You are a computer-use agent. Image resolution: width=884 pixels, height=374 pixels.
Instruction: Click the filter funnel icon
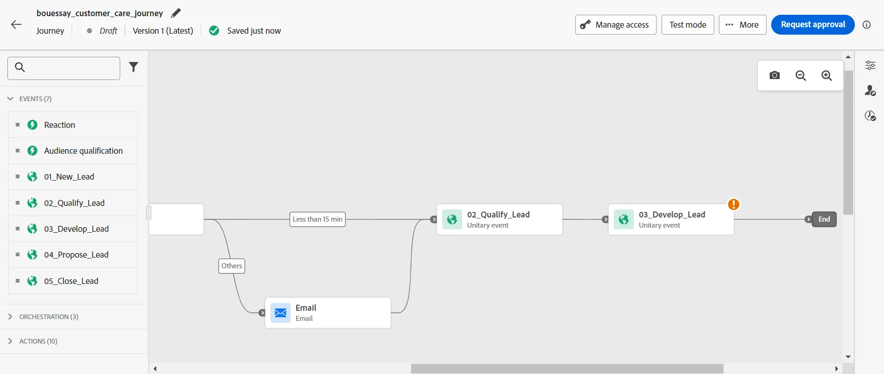(134, 67)
